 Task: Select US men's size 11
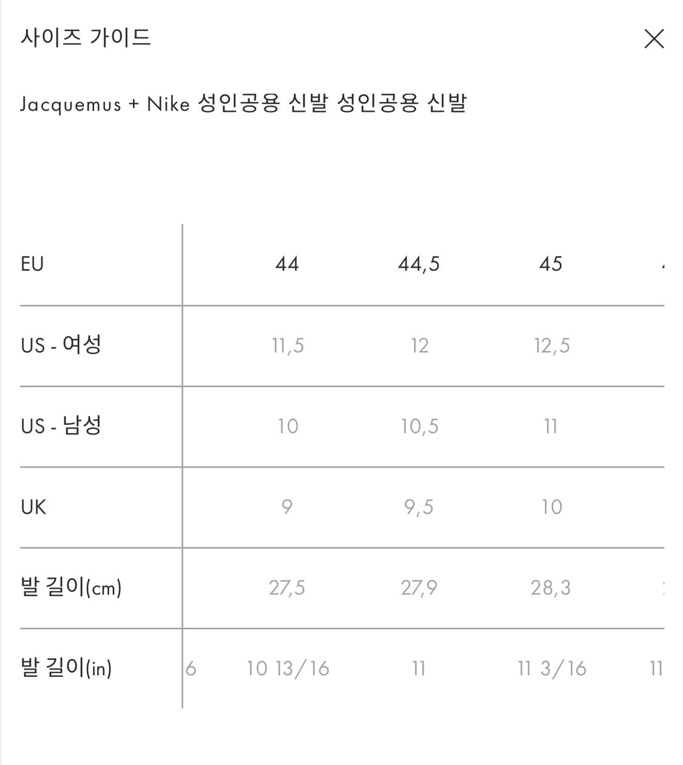click(x=551, y=426)
